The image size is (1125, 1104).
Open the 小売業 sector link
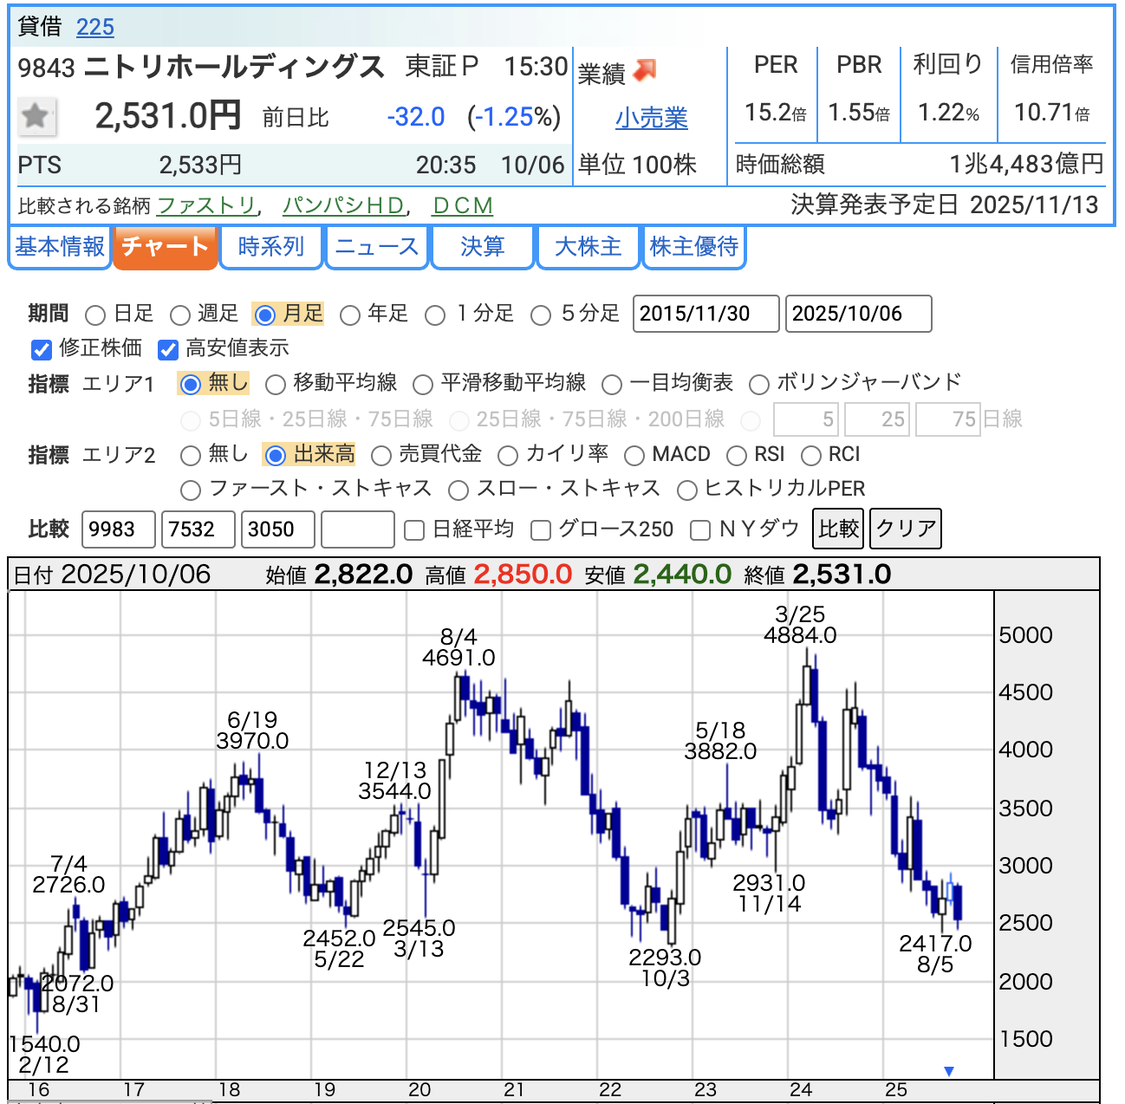(651, 118)
